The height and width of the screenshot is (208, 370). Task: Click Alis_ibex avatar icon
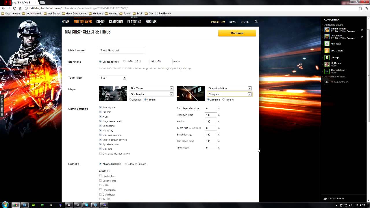tap(327, 44)
